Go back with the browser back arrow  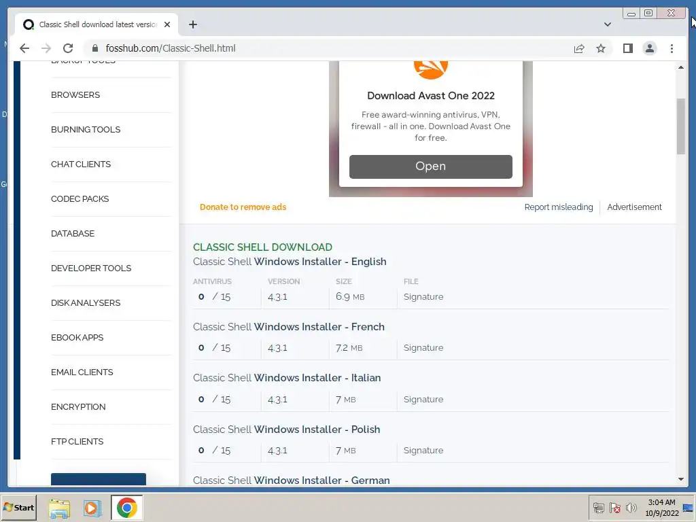[x=24, y=48]
